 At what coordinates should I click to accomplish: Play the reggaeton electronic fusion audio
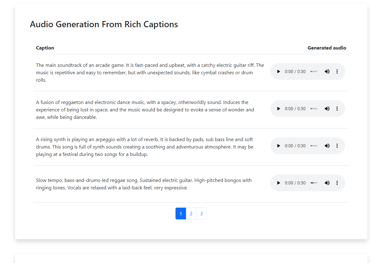(x=278, y=109)
